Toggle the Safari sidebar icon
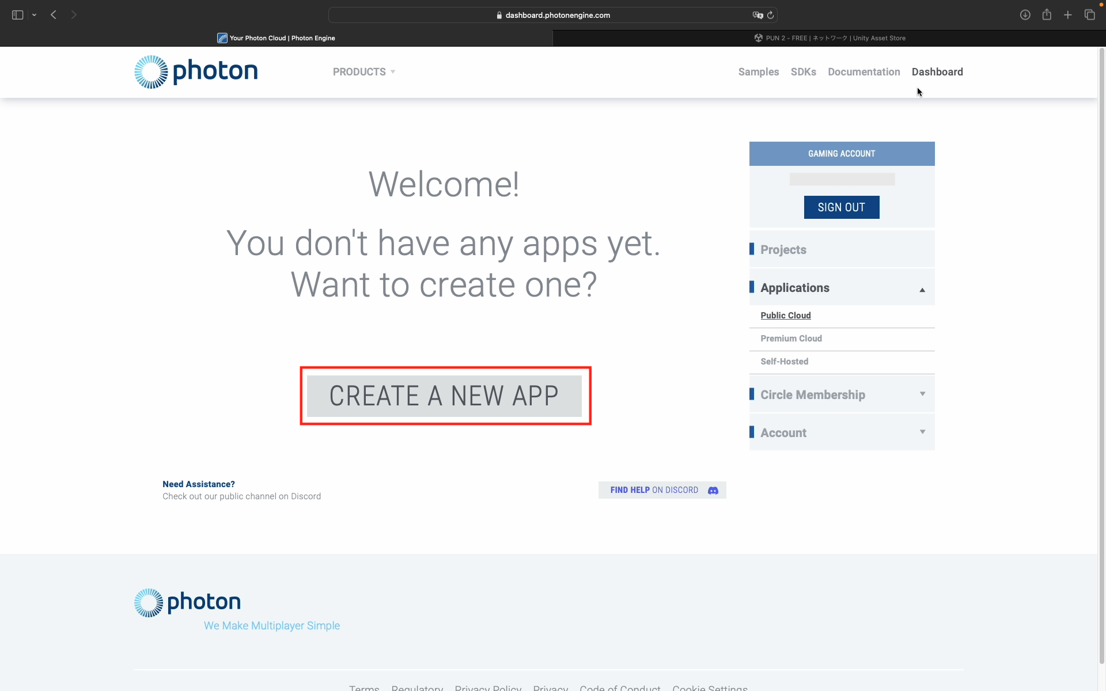 (17, 15)
